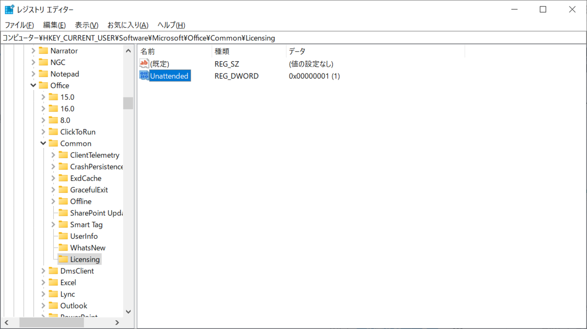The height and width of the screenshot is (329, 587).
Task: Select the Common folder icon
Action: tap(53, 143)
